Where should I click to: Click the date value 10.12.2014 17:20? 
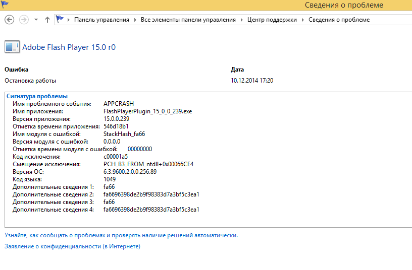pyautogui.click(x=252, y=81)
